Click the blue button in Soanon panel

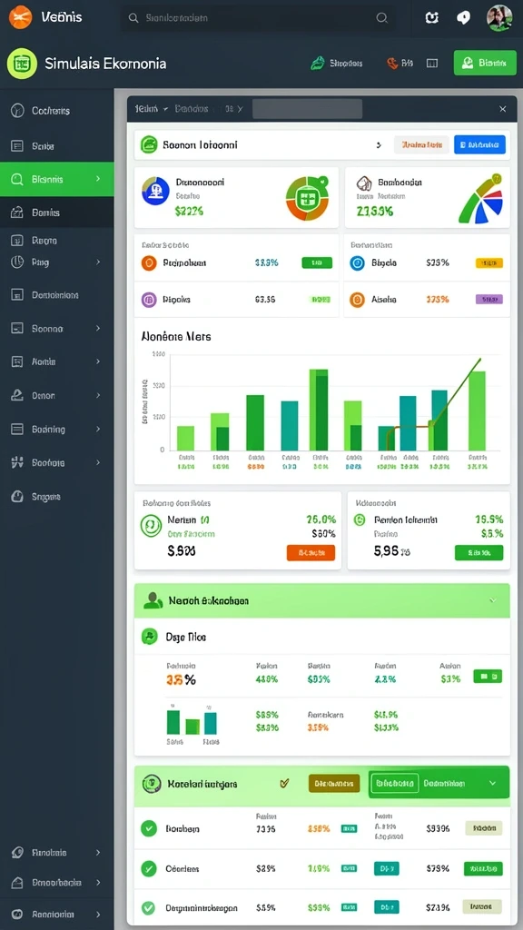point(479,144)
